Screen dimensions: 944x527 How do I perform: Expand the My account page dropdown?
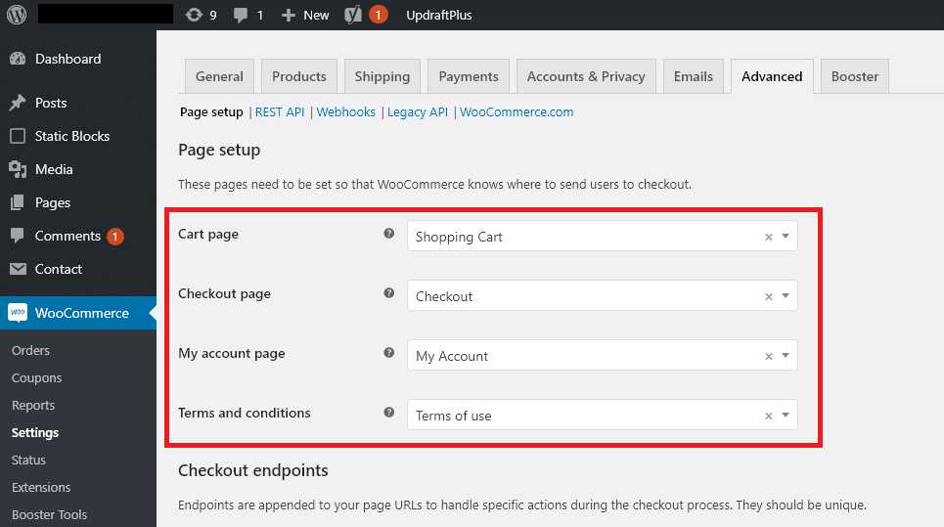786,356
